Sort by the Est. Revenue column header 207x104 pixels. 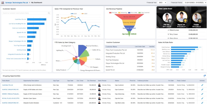[x=92, y=81]
